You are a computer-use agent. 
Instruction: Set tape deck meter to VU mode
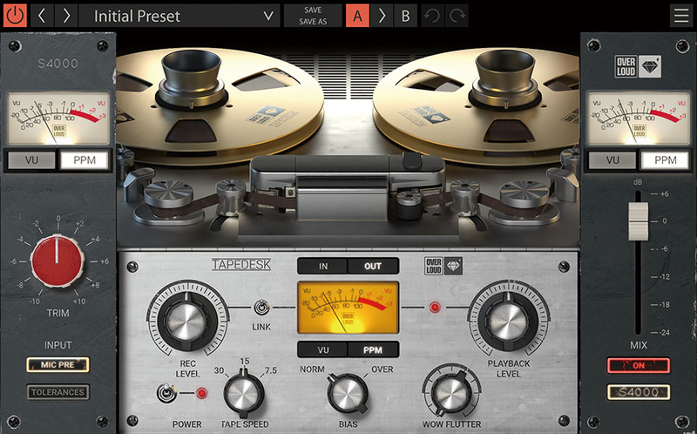[x=323, y=350]
